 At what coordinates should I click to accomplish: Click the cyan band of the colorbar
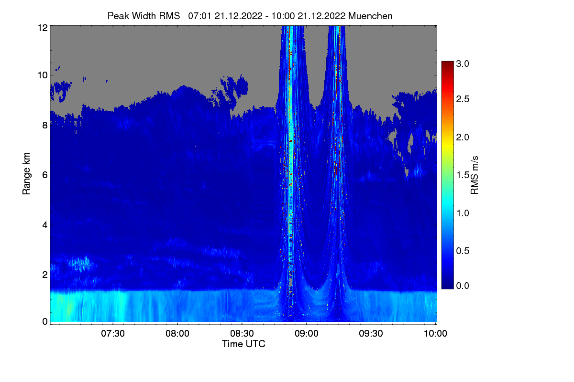pos(447,205)
